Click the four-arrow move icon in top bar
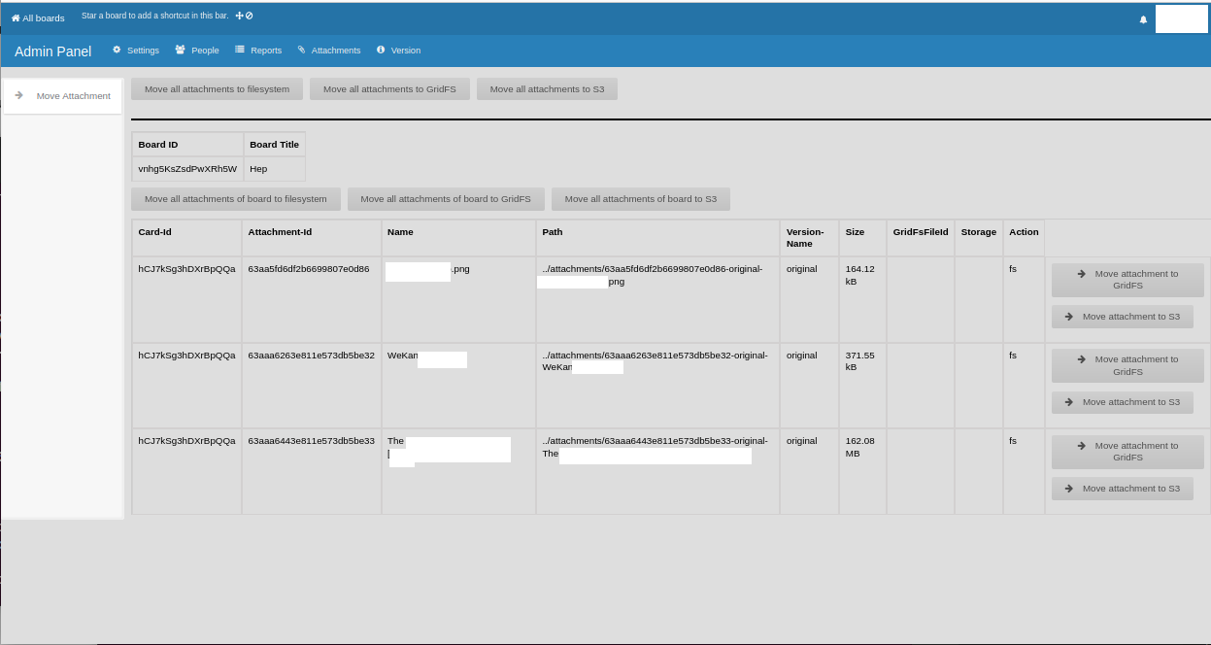 [x=239, y=16]
